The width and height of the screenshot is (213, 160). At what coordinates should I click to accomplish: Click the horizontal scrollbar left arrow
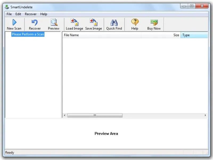tap(65, 115)
